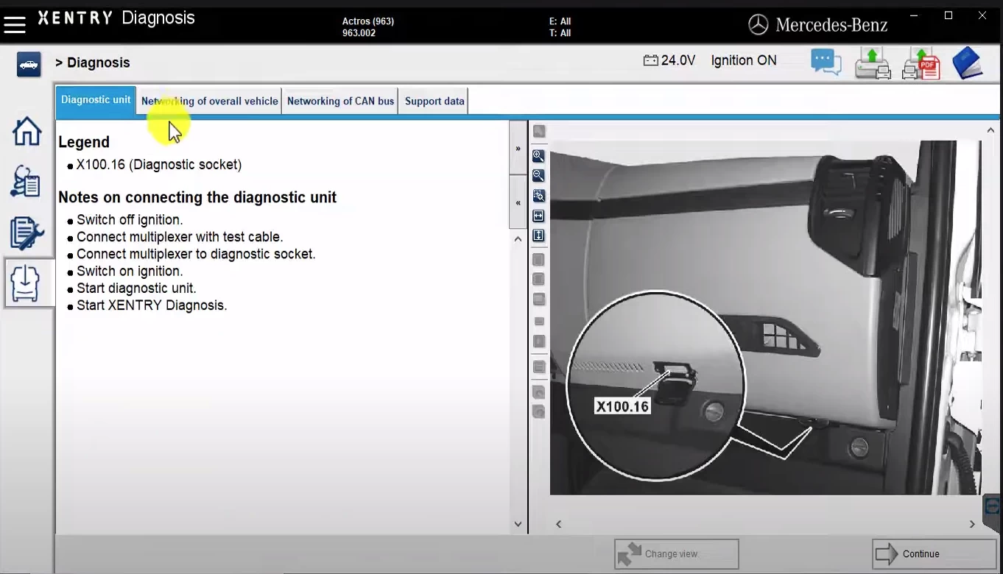
Task: Click the image scroll-left arrow
Action: pos(559,524)
